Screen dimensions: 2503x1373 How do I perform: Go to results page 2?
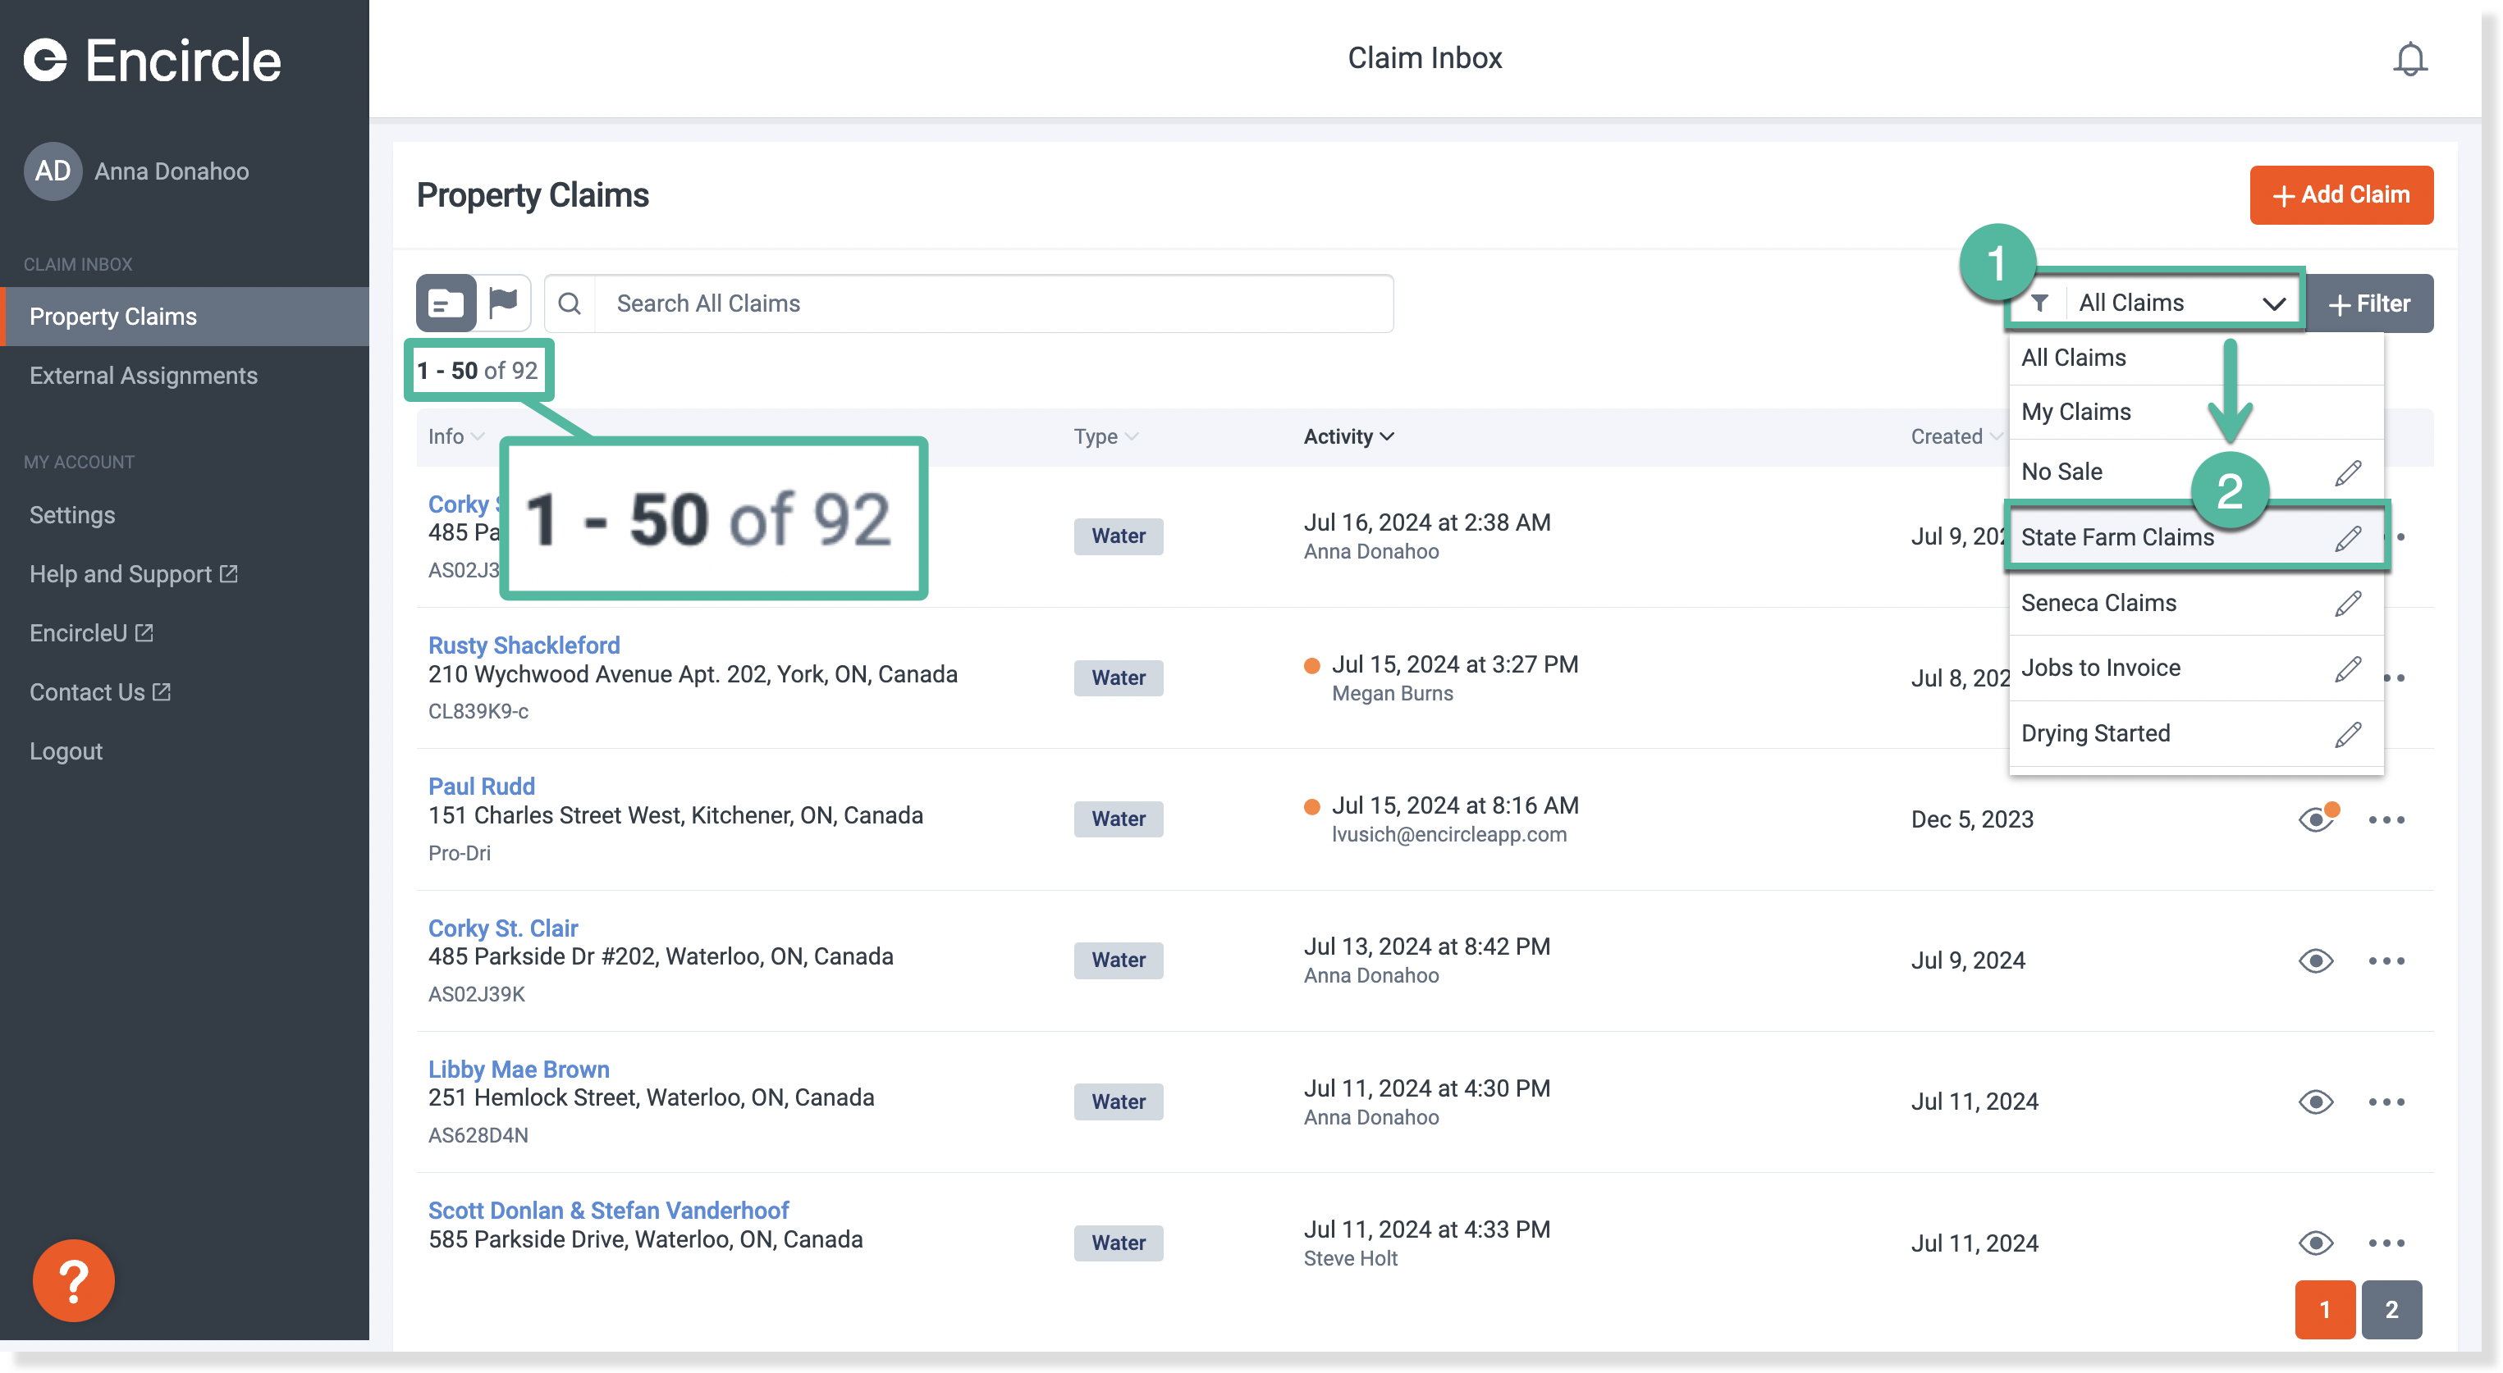2392,1309
